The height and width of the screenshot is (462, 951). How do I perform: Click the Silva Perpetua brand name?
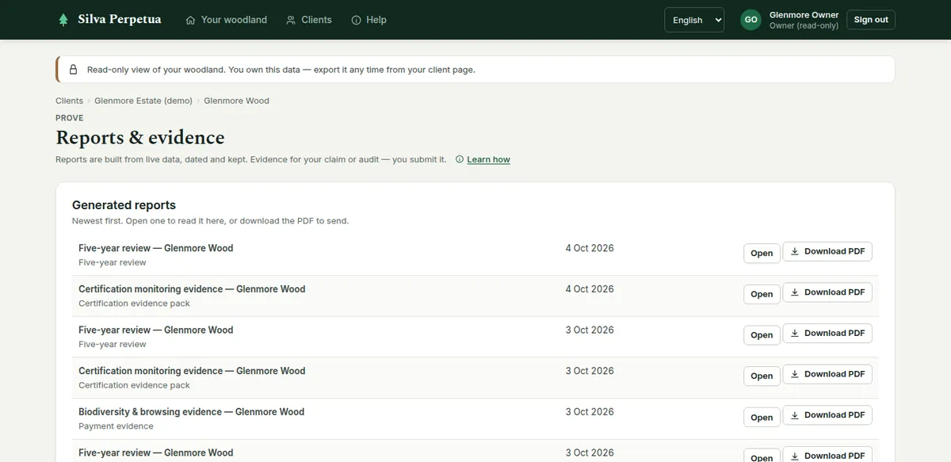pyautogui.click(x=120, y=19)
